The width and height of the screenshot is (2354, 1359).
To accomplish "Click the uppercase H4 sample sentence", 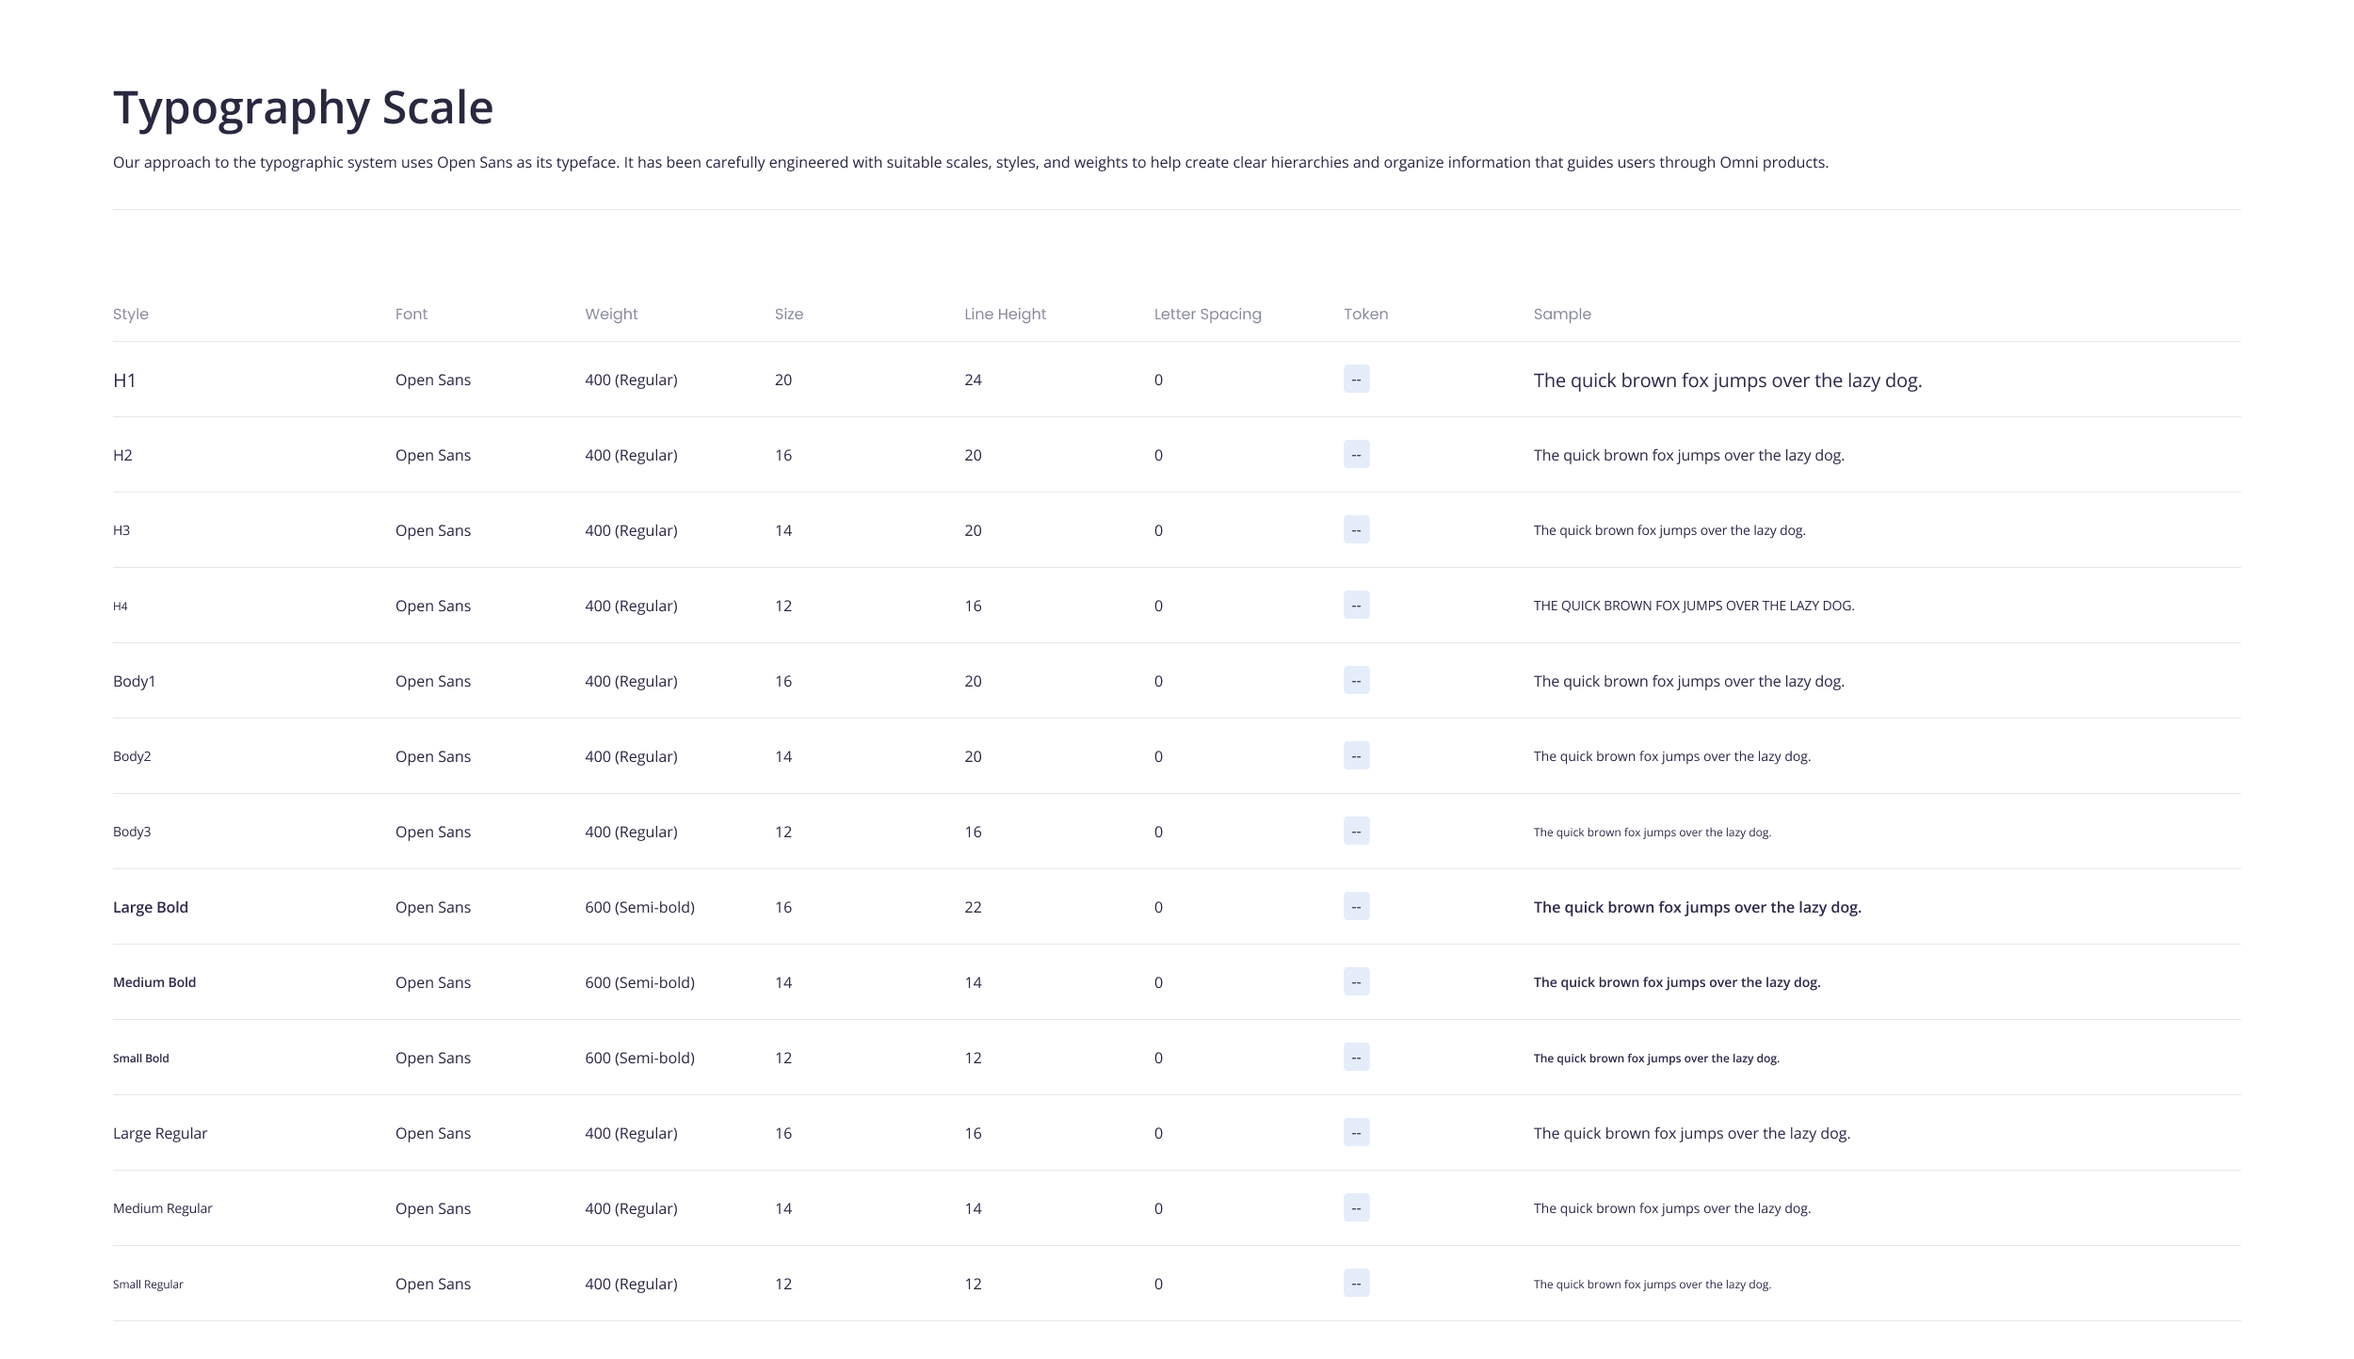I will pyautogui.click(x=1693, y=606).
